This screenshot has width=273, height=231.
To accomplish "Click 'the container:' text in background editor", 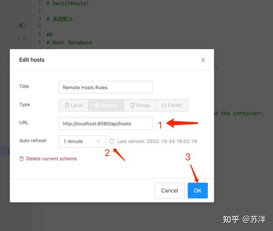I will [x=242, y=113].
